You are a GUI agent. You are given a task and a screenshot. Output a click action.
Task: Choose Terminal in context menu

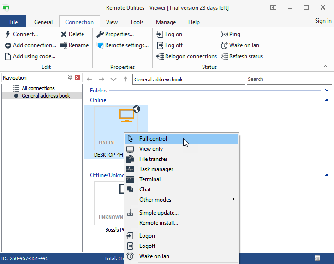tap(181, 179)
